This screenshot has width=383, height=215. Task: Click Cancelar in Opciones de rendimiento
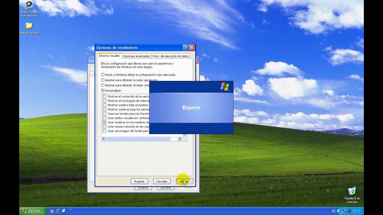162,181
